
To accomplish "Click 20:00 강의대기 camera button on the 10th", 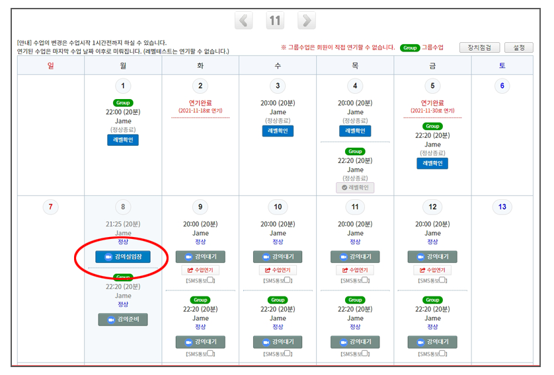I will click(278, 257).
